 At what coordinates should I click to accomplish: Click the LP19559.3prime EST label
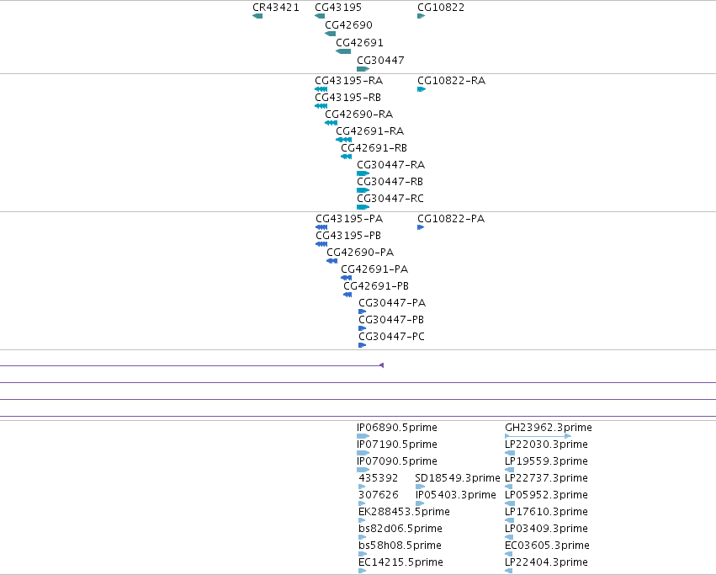point(546,461)
